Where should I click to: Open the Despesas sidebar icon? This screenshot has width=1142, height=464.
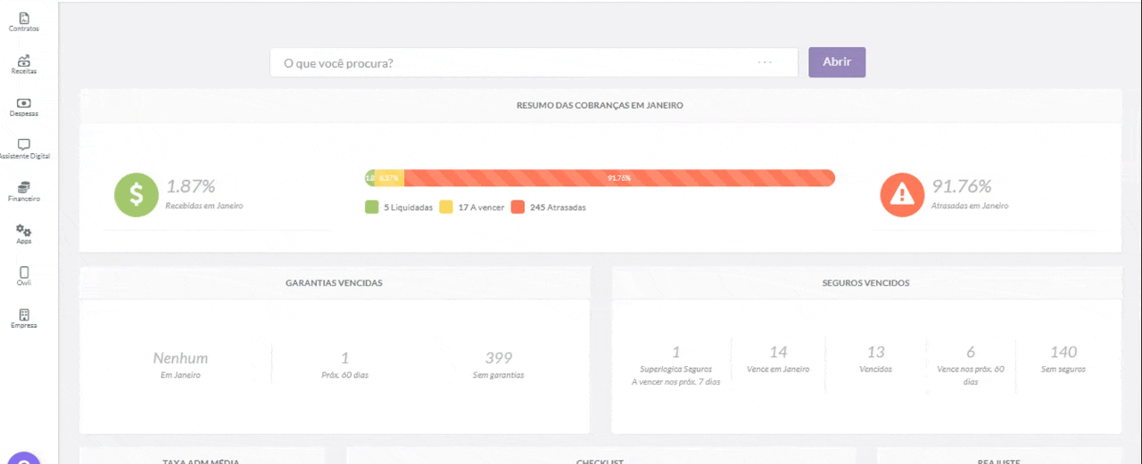24,103
